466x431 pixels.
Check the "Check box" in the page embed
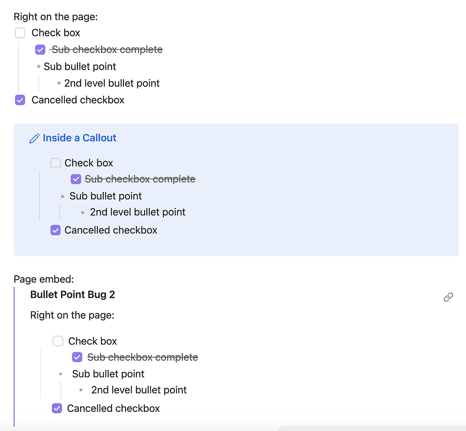[x=58, y=341]
